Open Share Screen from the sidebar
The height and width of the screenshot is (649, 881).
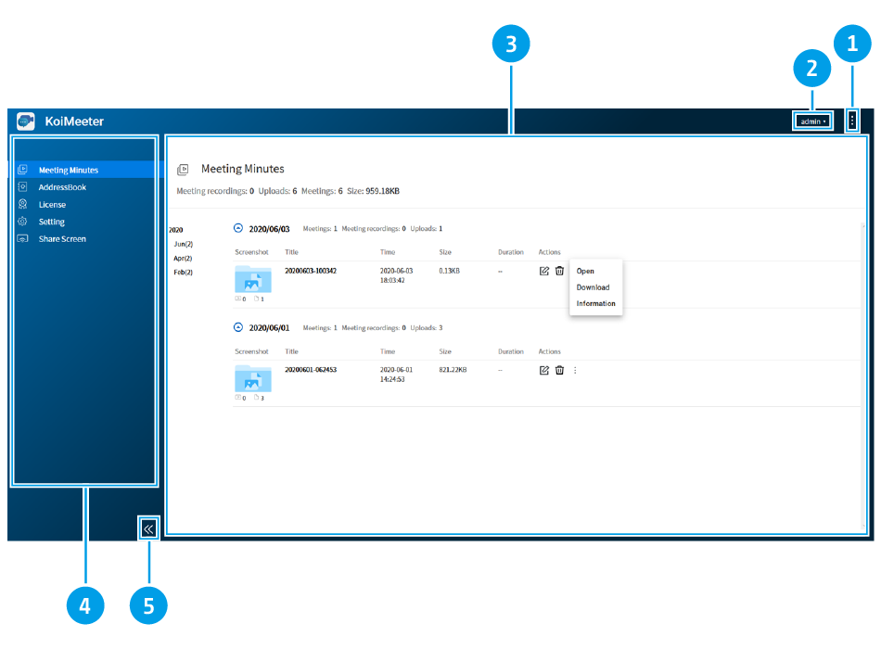[x=62, y=238]
